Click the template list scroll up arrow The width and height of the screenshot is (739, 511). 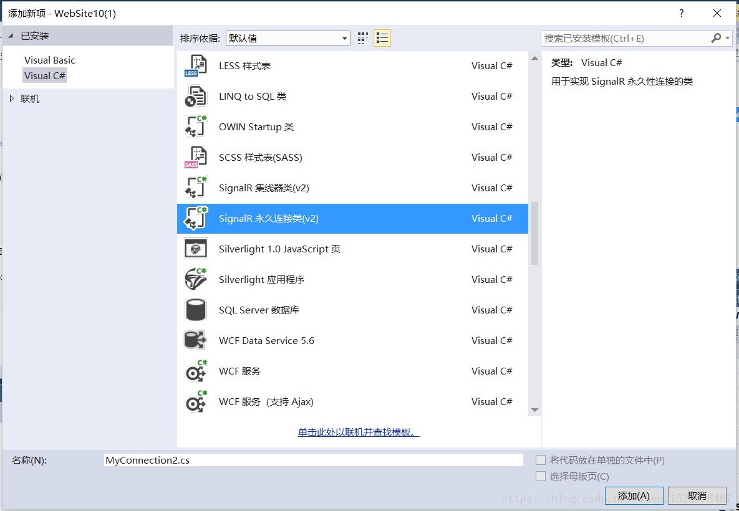[x=534, y=59]
